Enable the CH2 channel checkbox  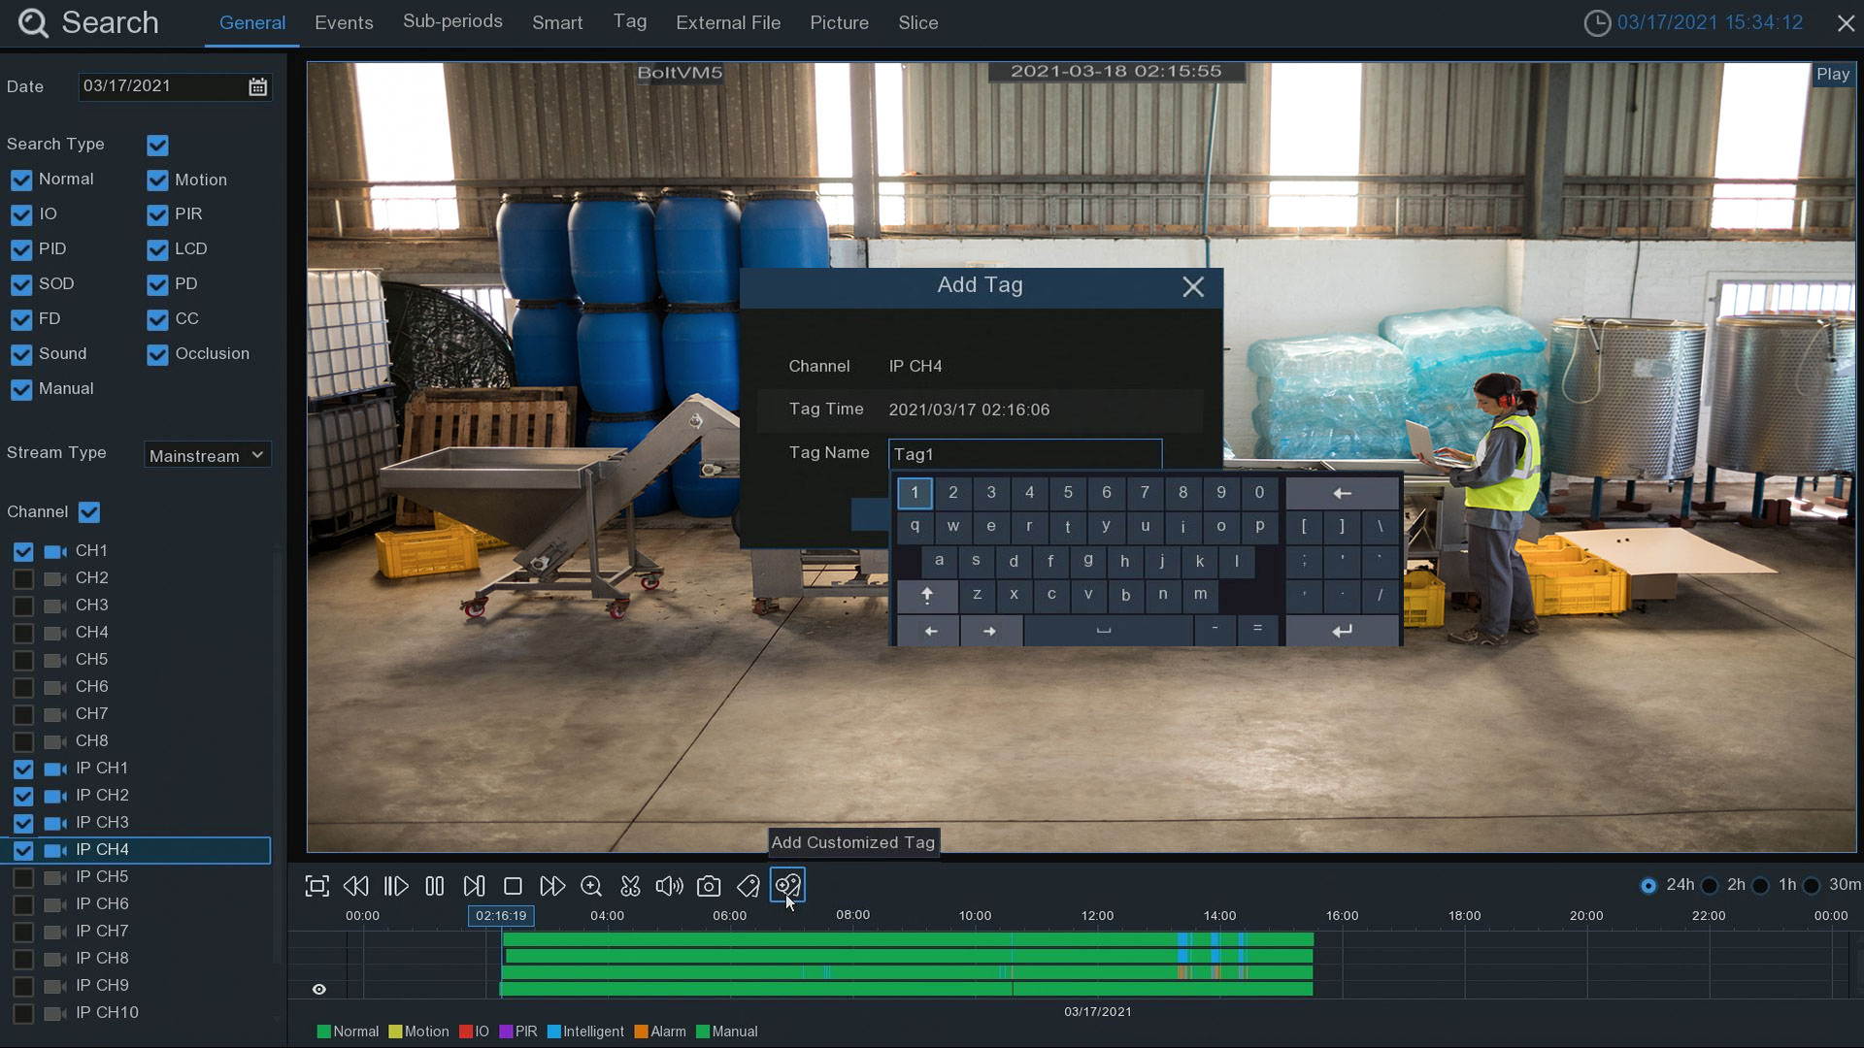[x=23, y=578]
